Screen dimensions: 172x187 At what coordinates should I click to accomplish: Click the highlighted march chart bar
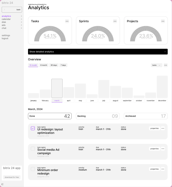tap(57, 88)
